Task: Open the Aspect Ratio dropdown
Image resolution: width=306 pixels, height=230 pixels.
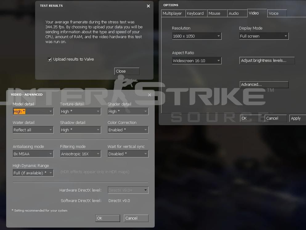Action: (x=197, y=61)
